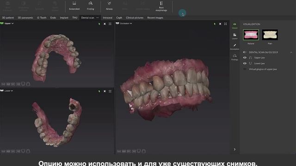
Task: Switch to the Tooth tab
Action: (42, 18)
